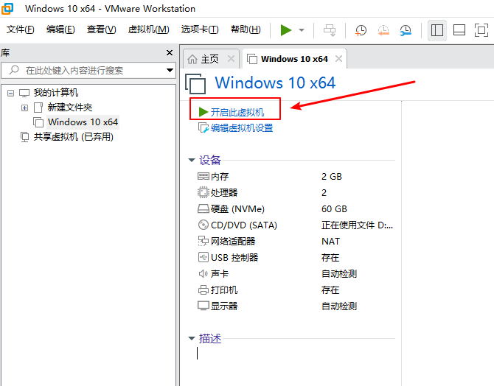Expand the 新建文件夹 tree node
This screenshot has width=494, height=386.
click(24, 108)
